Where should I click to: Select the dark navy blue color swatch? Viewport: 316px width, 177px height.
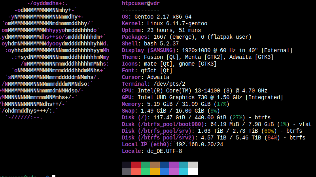pyautogui.click(x=165, y=165)
